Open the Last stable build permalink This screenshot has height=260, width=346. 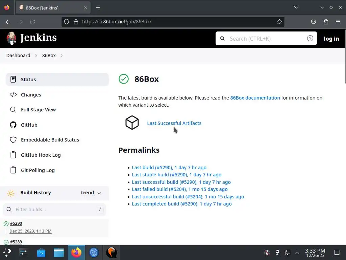176,175
